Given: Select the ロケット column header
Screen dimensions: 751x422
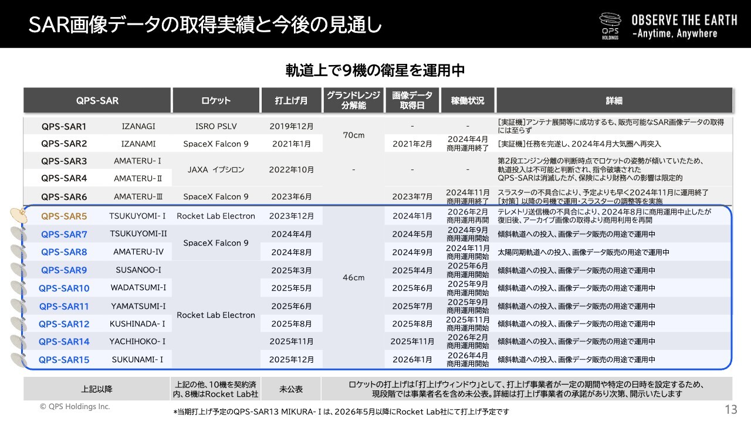Looking at the screenshot, I should (x=216, y=100).
